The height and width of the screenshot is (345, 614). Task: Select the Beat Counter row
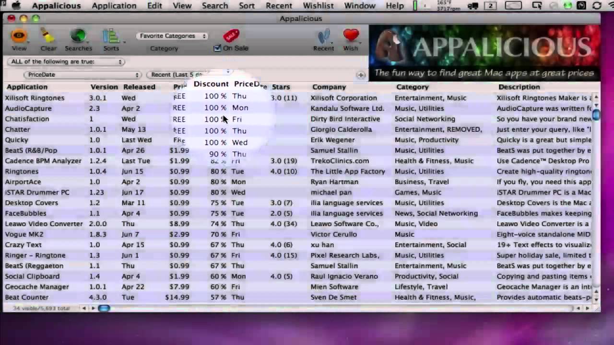point(297,298)
